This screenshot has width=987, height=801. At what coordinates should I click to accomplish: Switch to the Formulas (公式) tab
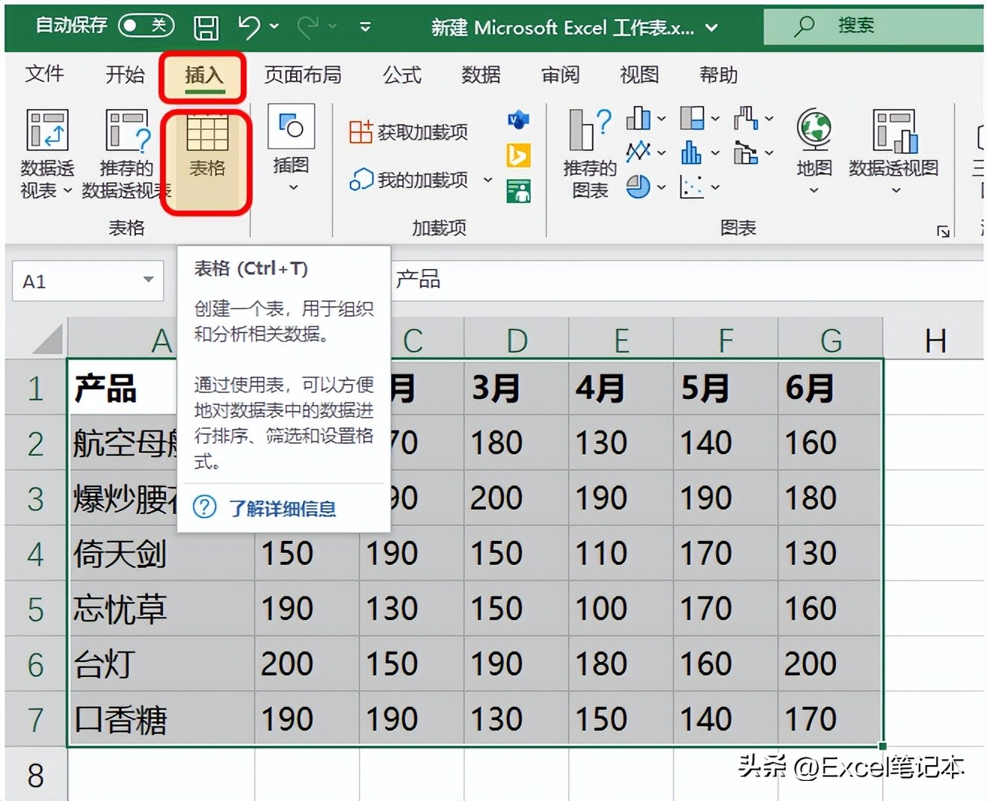pyautogui.click(x=402, y=74)
